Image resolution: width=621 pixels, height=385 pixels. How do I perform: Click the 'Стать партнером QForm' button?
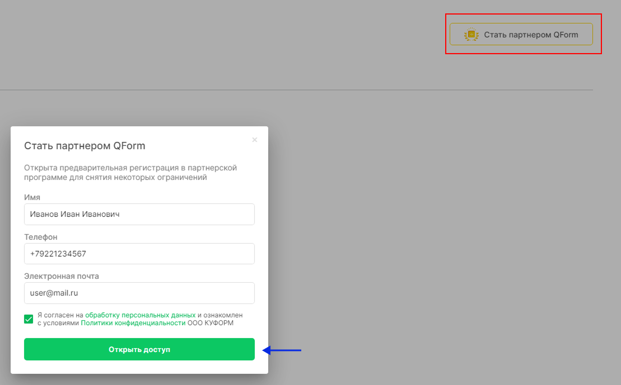(521, 35)
